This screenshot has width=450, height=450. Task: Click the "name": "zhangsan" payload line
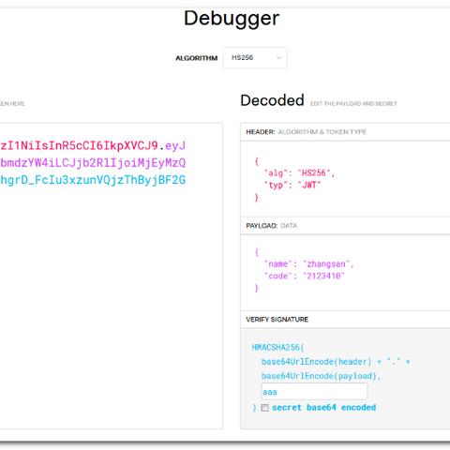click(x=308, y=264)
